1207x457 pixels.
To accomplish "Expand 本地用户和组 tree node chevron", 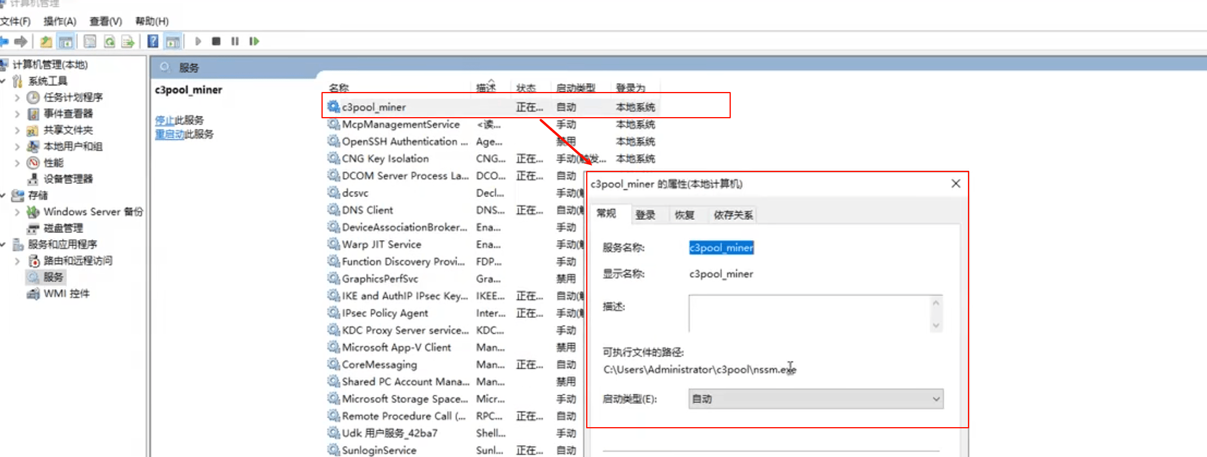I will pyautogui.click(x=17, y=146).
